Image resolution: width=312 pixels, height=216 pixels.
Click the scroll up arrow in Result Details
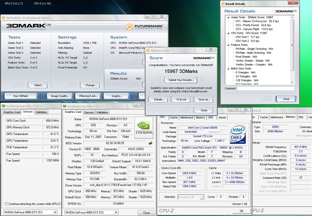pyautogui.click(x=292, y=18)
